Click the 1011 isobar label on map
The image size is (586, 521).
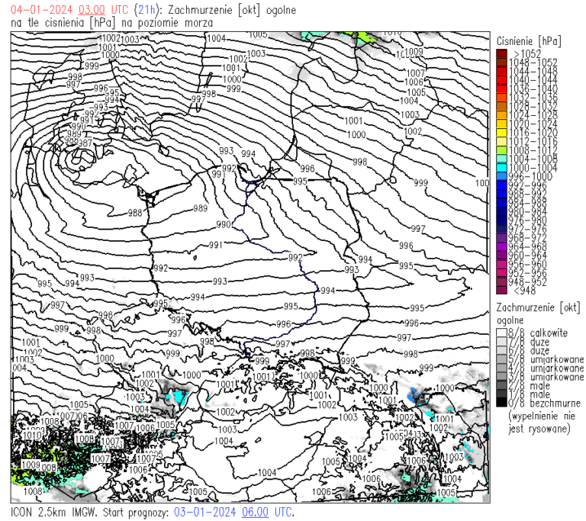coord(262,376)
